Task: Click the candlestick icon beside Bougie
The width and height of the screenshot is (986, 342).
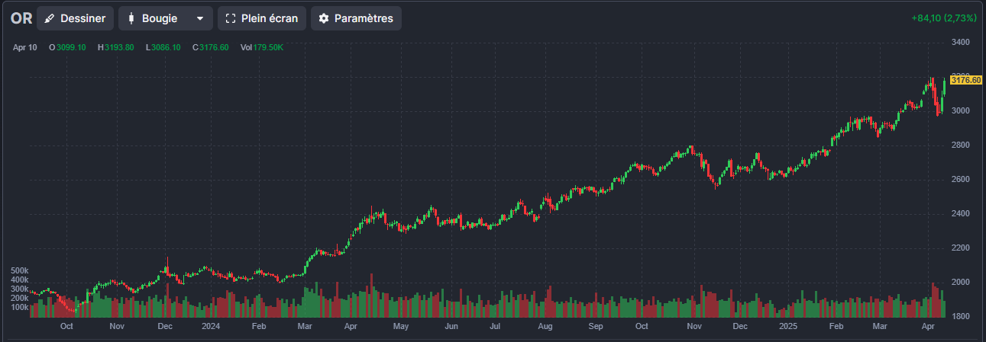Action: click(x=131, y=18)
